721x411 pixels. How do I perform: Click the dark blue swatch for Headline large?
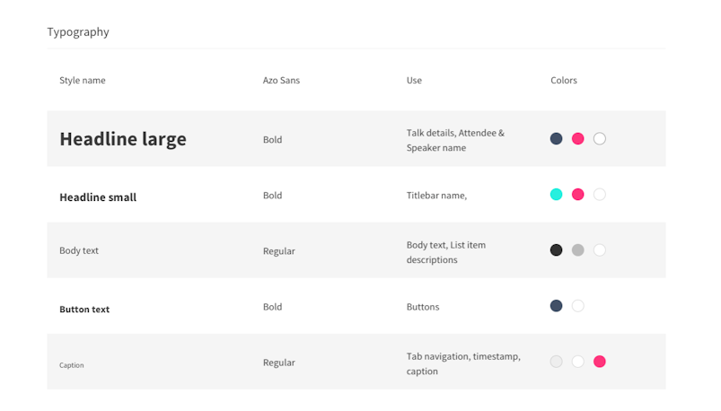[x=557, y=139]
